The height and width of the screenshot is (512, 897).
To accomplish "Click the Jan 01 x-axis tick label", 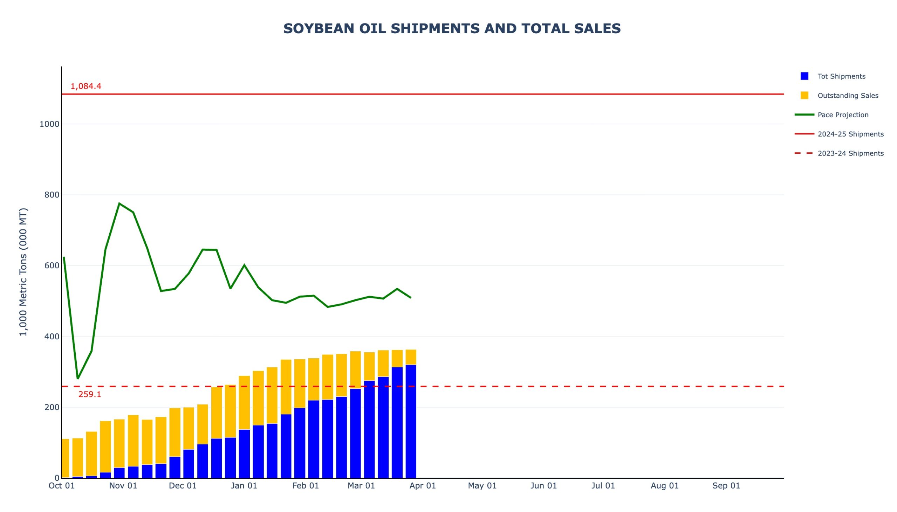I will click(244, 486).
